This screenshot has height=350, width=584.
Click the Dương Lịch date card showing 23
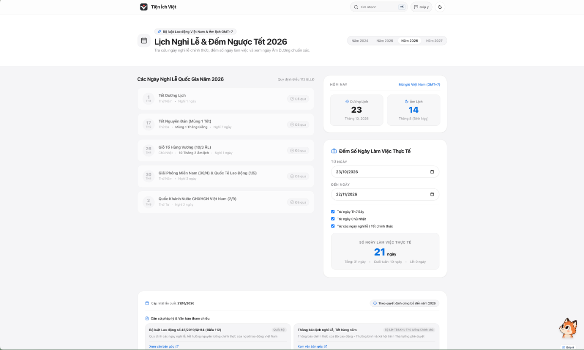[x=357, y=110]
